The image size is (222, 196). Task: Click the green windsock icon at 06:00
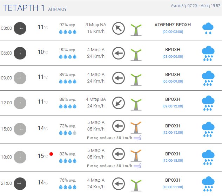click(136, 54)
